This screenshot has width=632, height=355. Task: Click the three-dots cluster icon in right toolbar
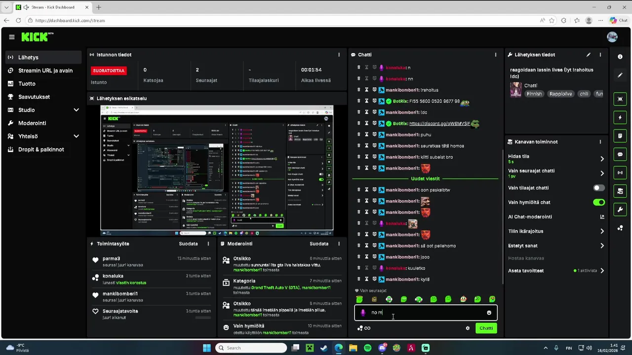[x=620, y=228]
